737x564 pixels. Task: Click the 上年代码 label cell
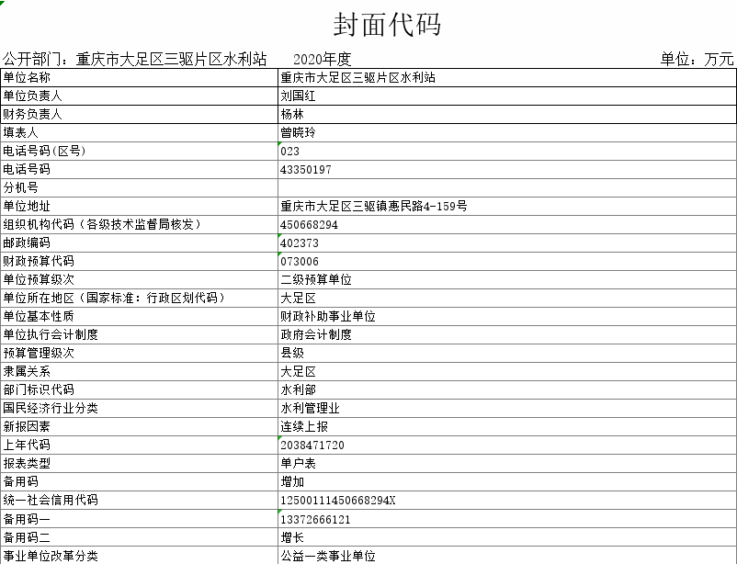(140, 445)
